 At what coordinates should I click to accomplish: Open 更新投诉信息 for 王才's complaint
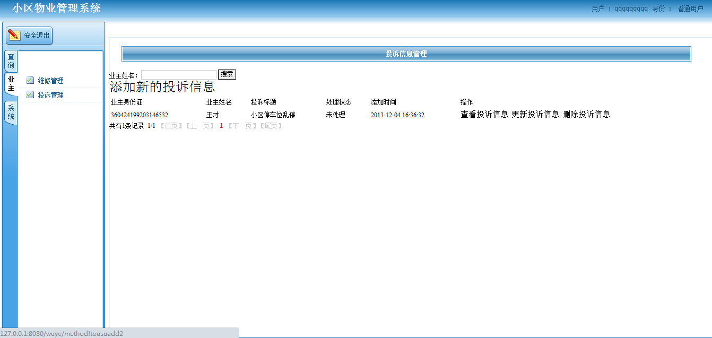tap(535, 114)
